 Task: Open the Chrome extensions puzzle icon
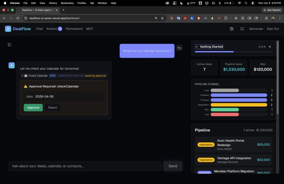click(x=226, y=18)
